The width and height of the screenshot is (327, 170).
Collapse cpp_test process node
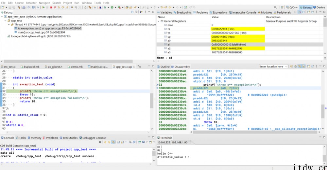[6, 21]
